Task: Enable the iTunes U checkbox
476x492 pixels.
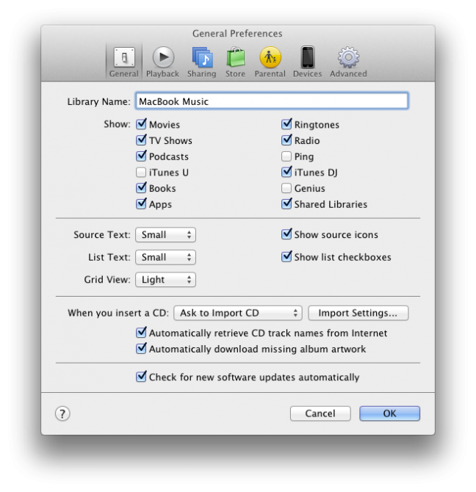Action: pos(141,173)
